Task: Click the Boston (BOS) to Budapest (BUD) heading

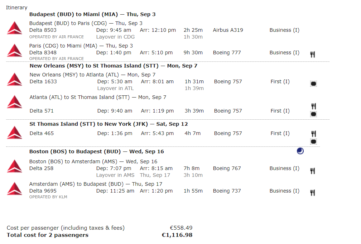Action: pos(96,151)
